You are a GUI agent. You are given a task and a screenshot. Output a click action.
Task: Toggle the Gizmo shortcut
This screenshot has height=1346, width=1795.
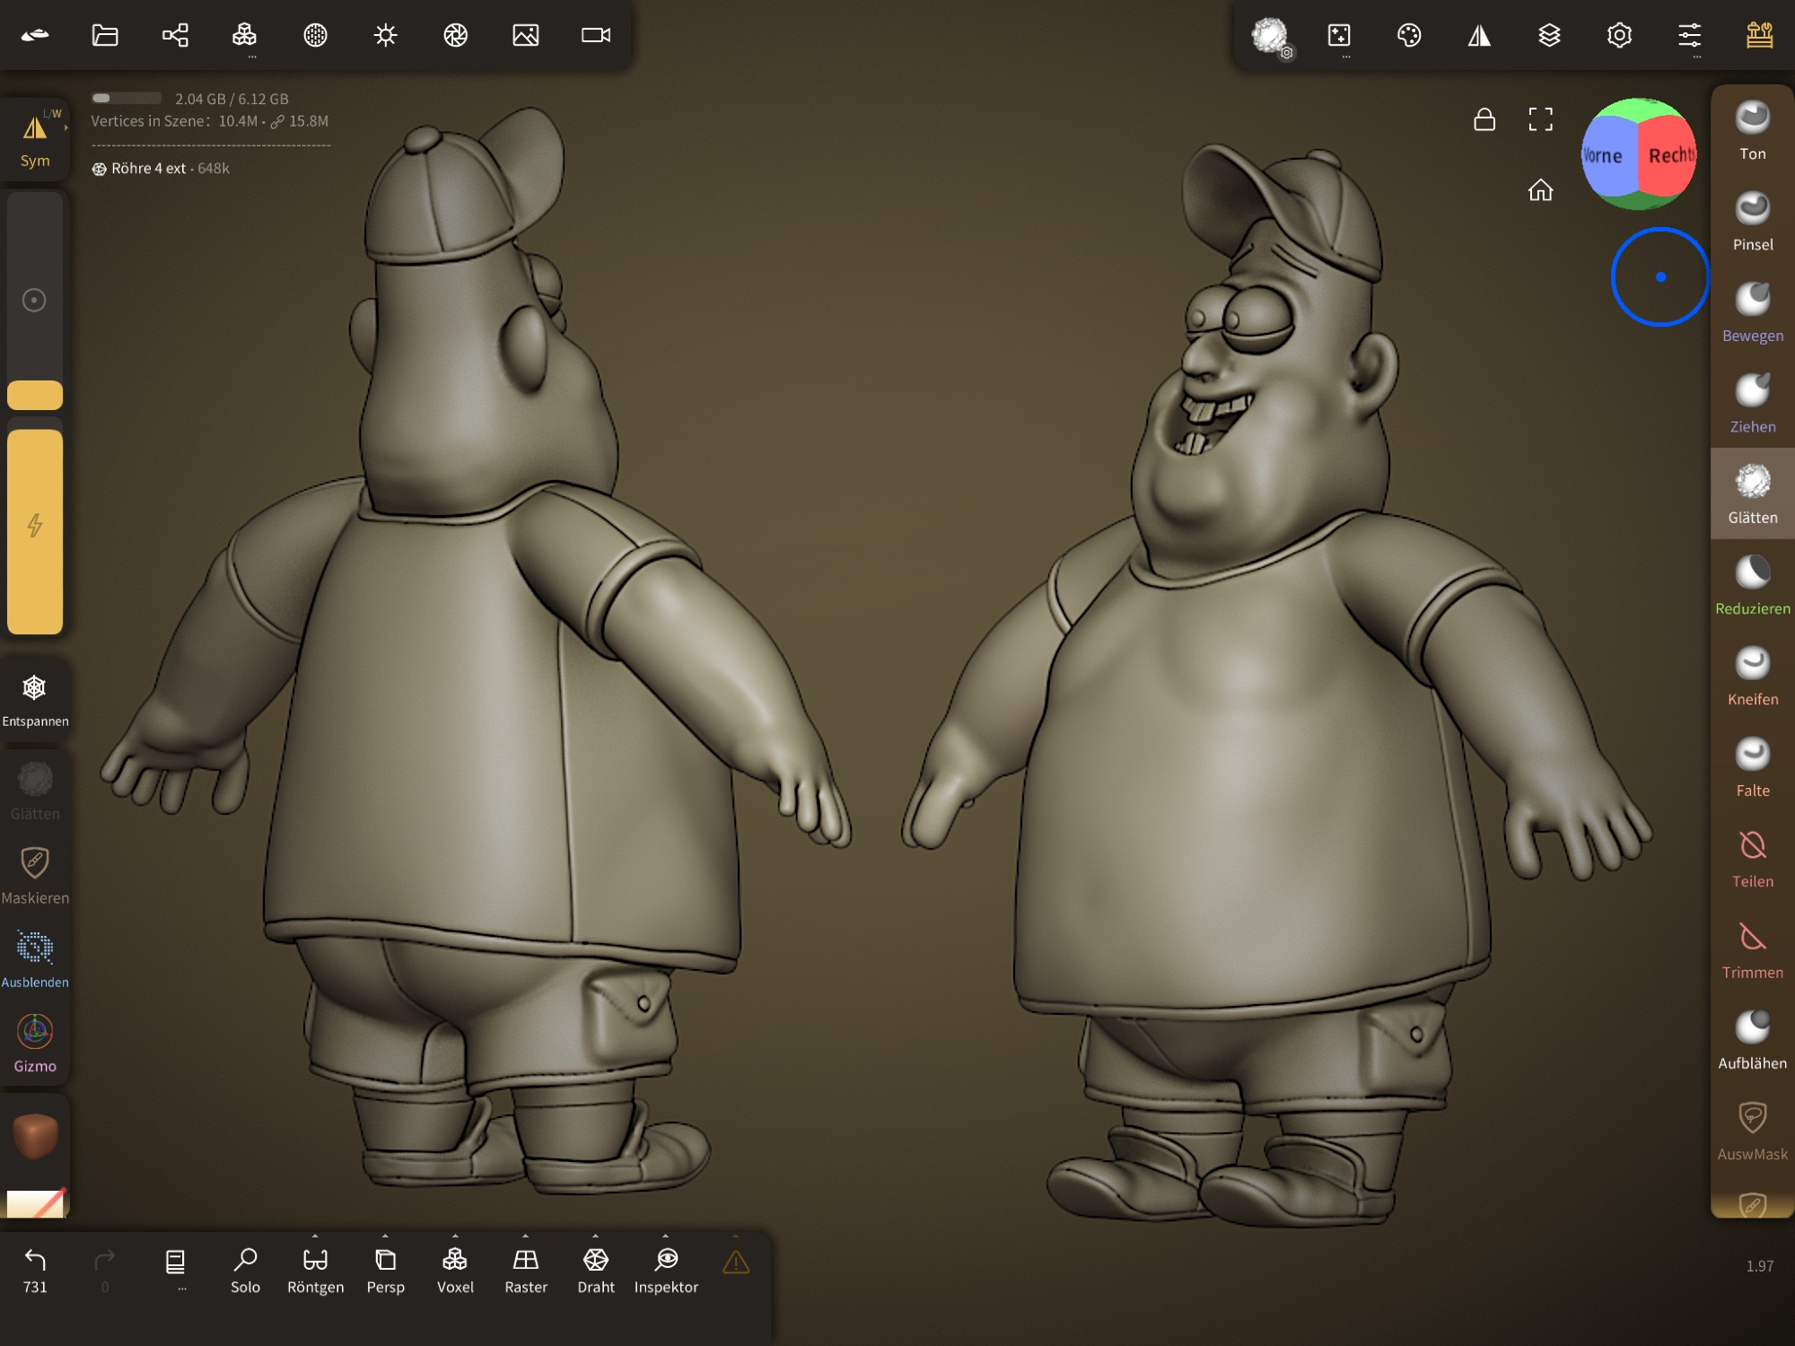coord(35,1044)
